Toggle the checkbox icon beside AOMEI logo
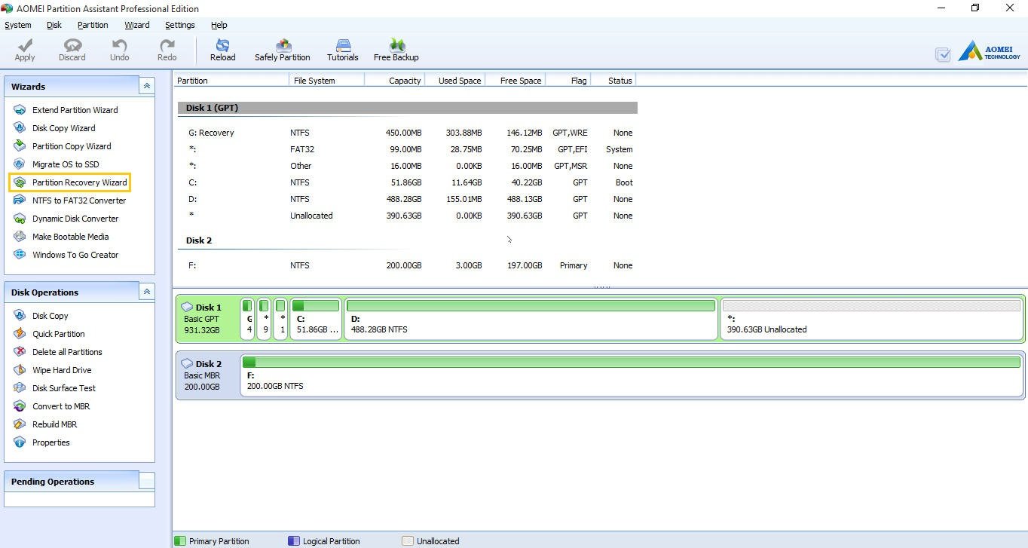The height and width of the screenshot is (548, 1028). pyautogui.click(x=943, y=54)
